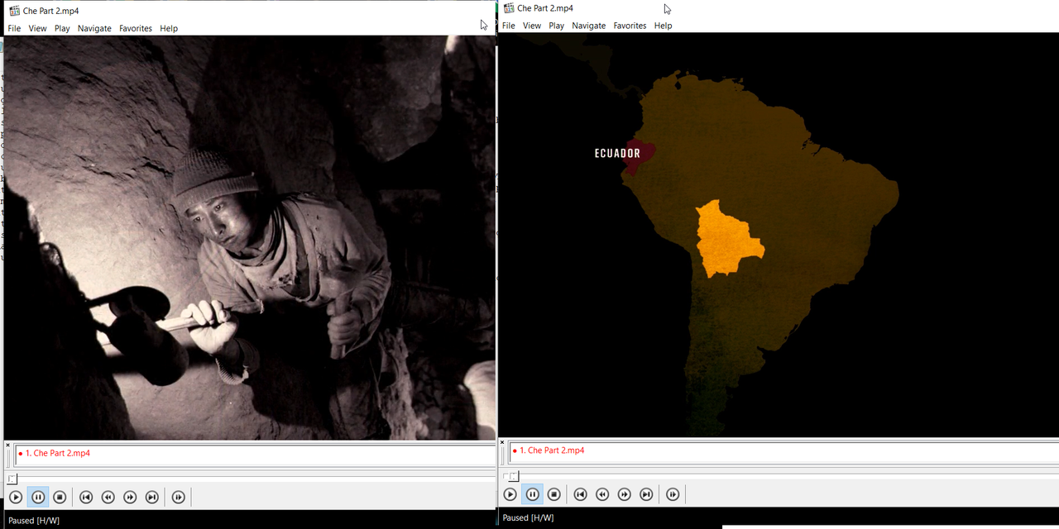Click seek bar handle in left window
This screenshot has width=1059, height=529.
(x=12, y=479)
